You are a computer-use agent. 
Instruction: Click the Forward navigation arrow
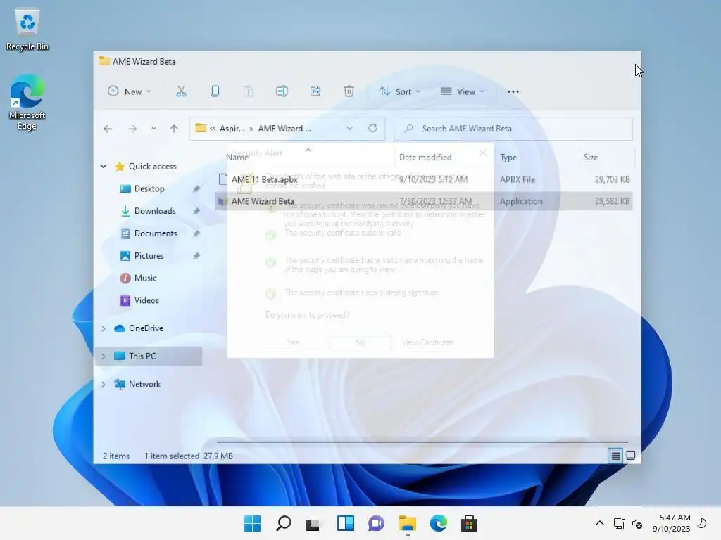(132, 129)
